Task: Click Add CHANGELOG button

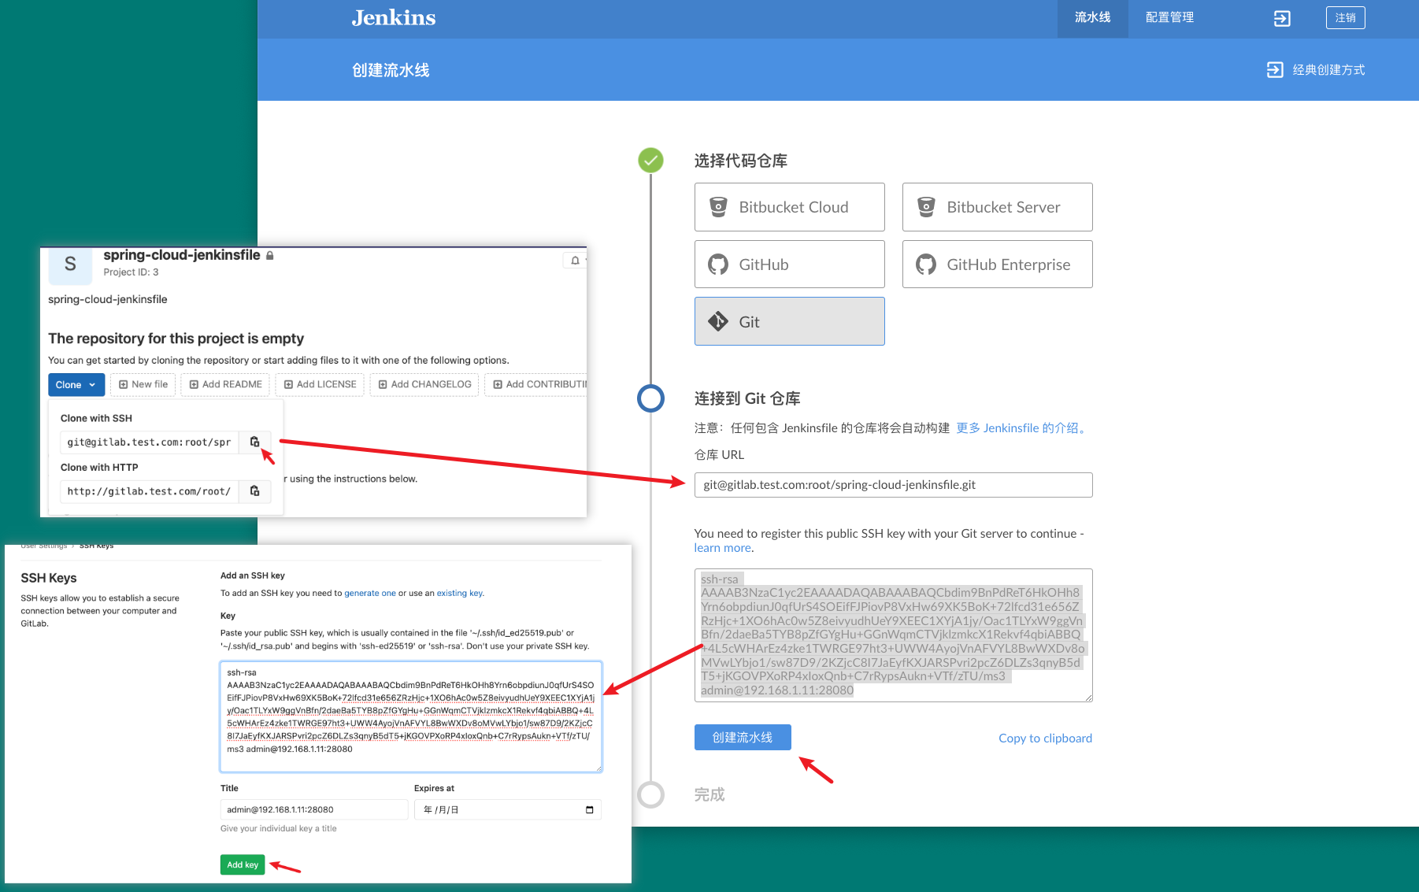Action: click(x=424, y=385)
